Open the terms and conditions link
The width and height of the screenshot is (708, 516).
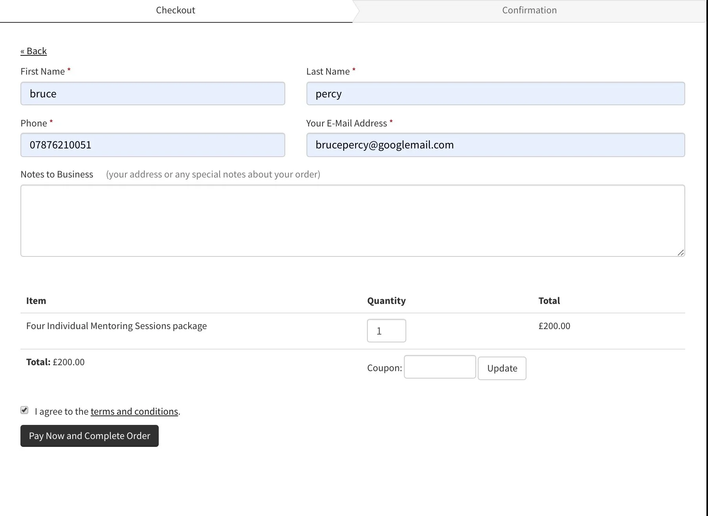tap(134, 412)
